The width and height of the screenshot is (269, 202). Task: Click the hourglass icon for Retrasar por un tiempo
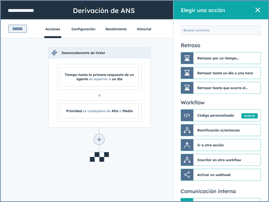point(187,58)
